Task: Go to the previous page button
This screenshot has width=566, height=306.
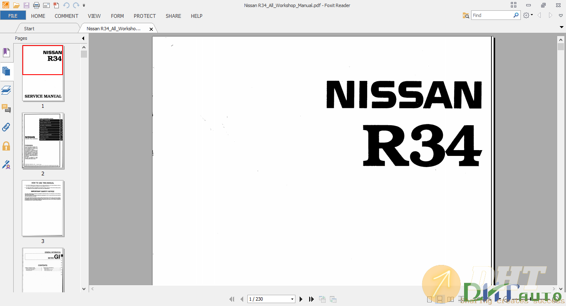Action: click(x=242, y=299)
